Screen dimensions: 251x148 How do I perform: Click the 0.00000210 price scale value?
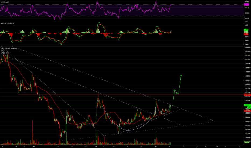click(x=247, y=121)
